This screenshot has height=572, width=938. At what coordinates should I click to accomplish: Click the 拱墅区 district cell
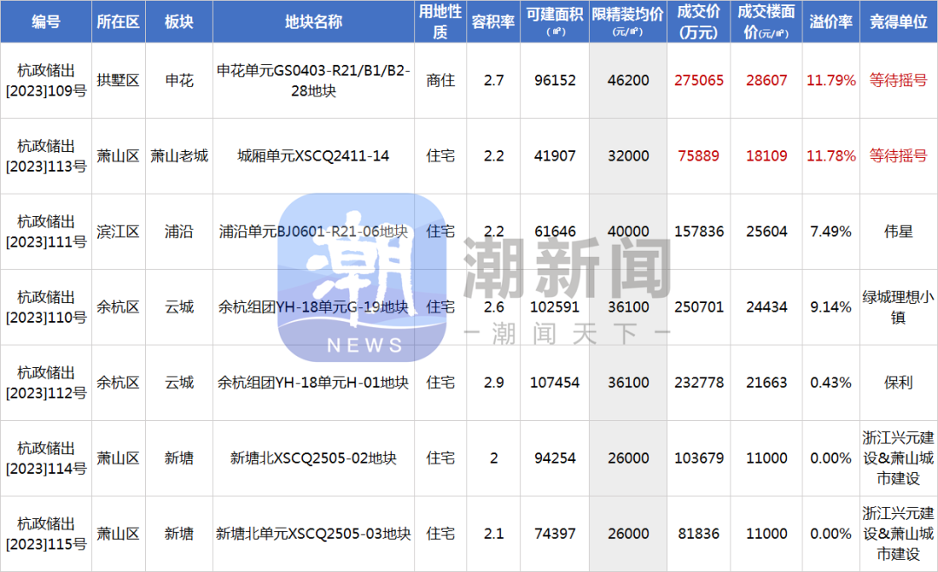(118, 80)
